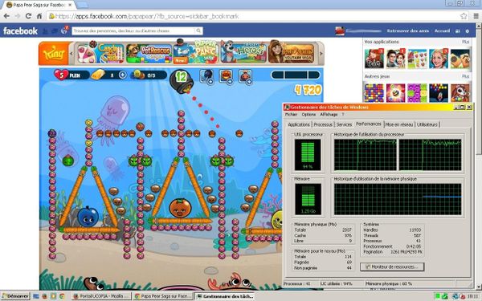Viewport: 482px width, 301px height.
Task: Click the 0/3 fruit goal counter
Action: point(149,75)
